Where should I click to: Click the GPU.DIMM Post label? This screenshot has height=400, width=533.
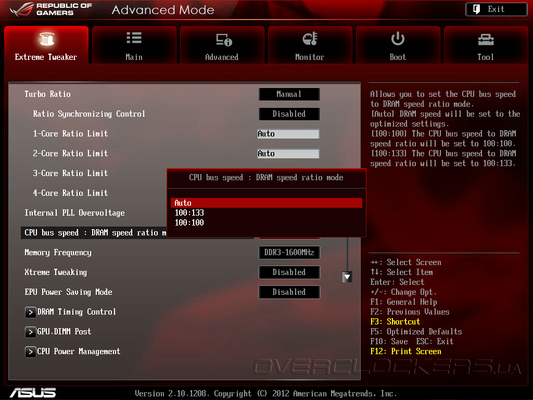[x=64, y=332]
